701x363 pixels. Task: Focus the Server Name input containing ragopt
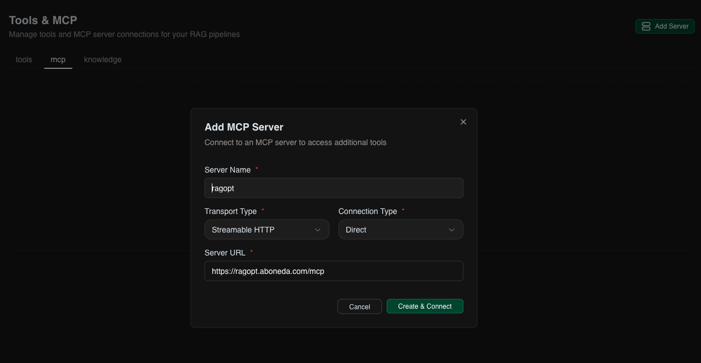[x=333, y=188]
